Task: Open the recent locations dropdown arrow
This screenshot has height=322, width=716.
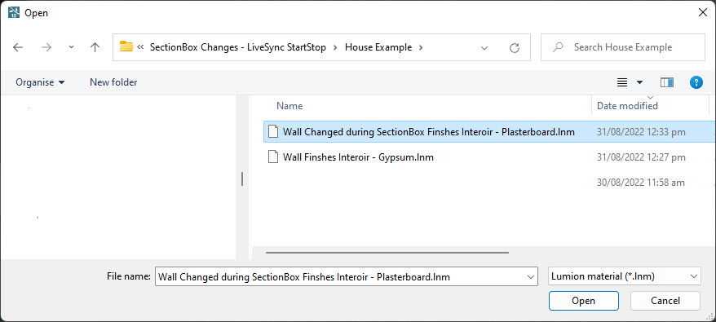Action: click(71, 47)
